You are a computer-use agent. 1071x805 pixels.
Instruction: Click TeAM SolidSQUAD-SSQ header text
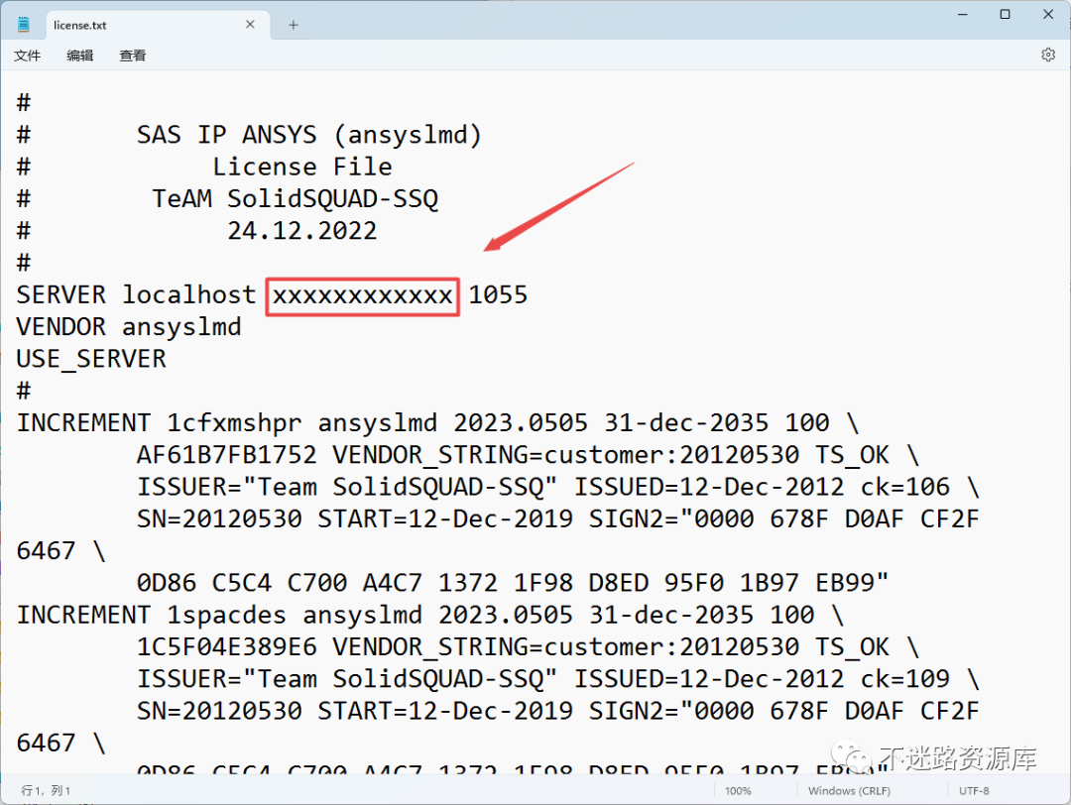point(296,198)
